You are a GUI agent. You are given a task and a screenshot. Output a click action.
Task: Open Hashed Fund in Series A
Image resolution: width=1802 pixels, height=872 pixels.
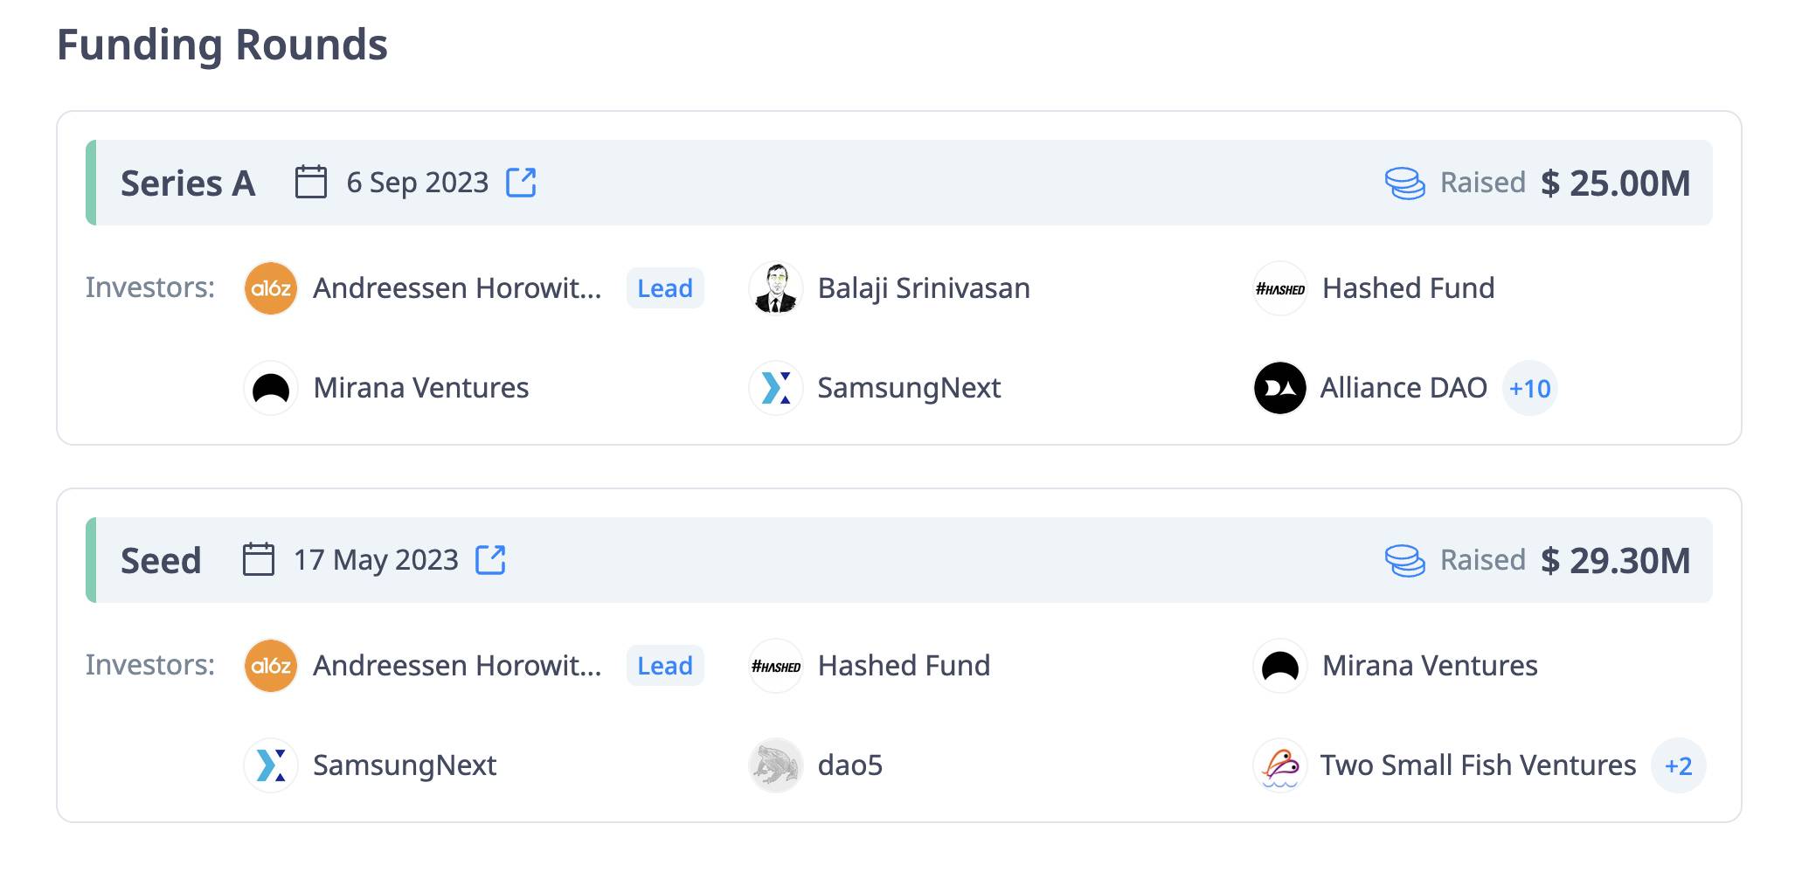click(1409, 288)
